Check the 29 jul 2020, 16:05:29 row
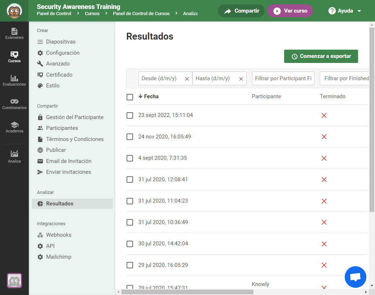Screen dimensions: 375x295 click(x=130, y=265)
